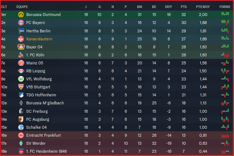Open 1. FC Heidenheim 1846 team link
Viewport: 234px width, 156px height.
tap(46, 151)
